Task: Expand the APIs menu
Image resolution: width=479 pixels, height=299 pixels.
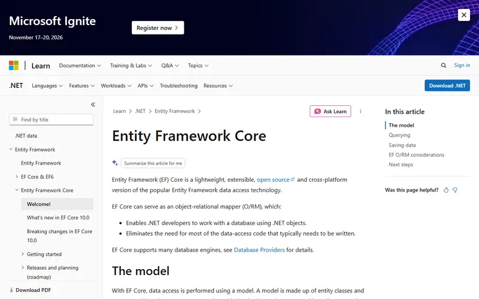Action: point(145,86)
